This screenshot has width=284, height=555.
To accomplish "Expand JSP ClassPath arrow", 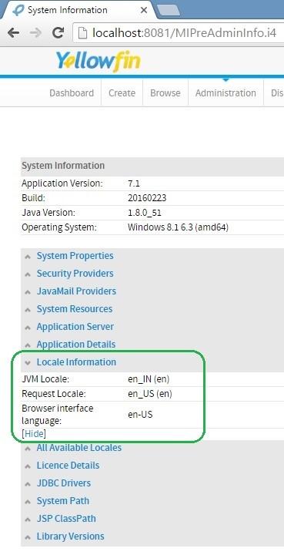I will pyautogui.click(x=28, y=520).
